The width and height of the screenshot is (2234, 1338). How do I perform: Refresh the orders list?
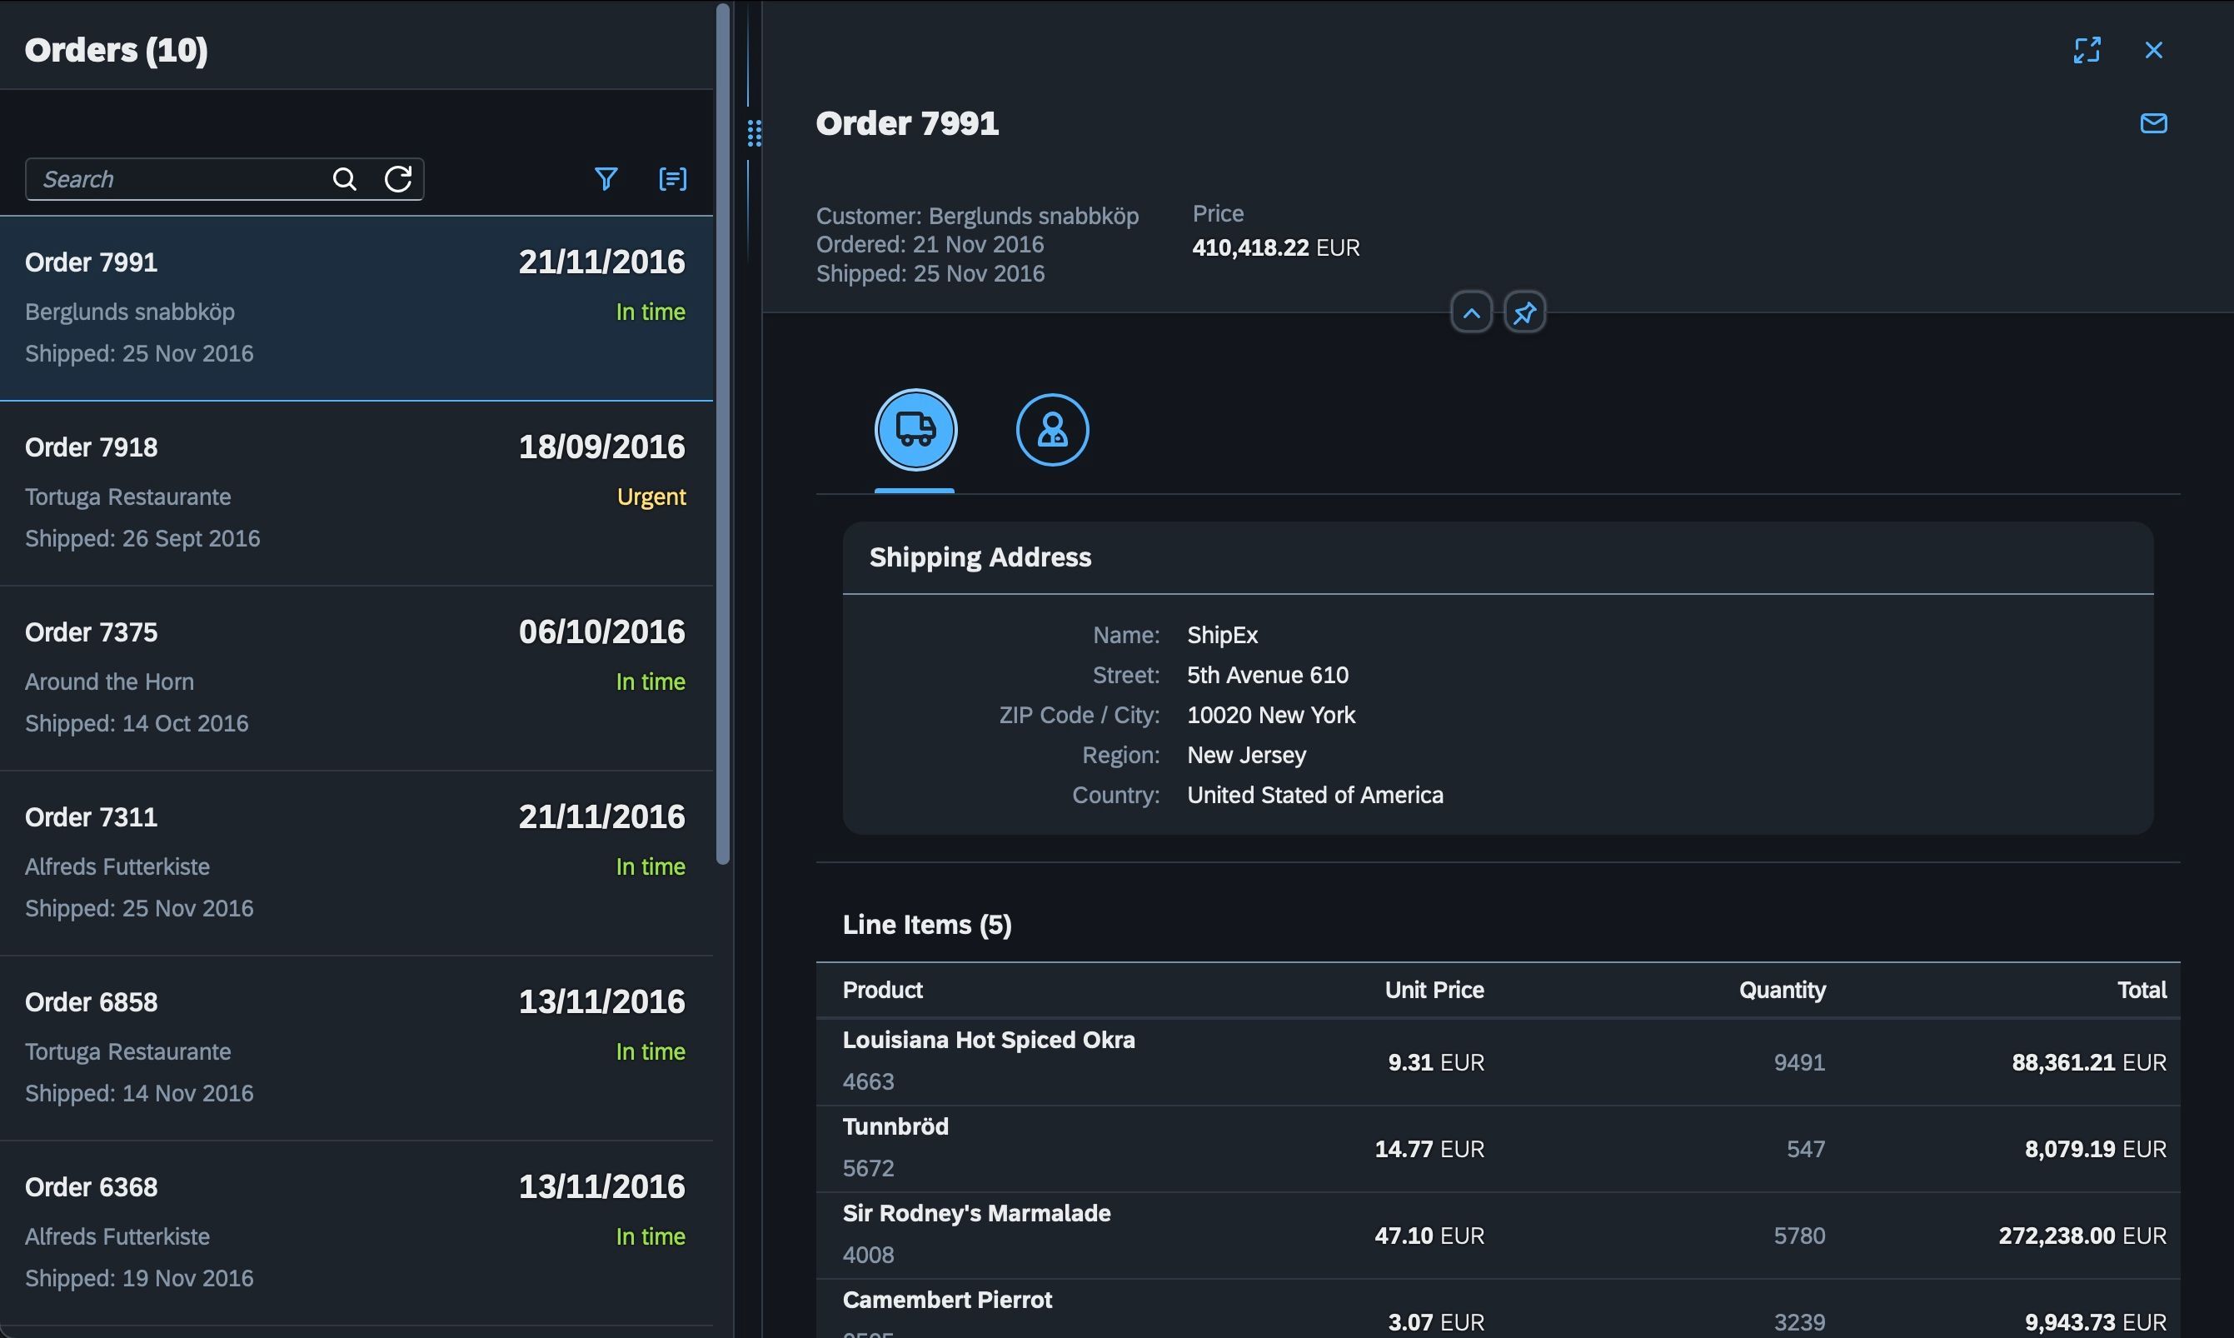(x=398, y=179)
